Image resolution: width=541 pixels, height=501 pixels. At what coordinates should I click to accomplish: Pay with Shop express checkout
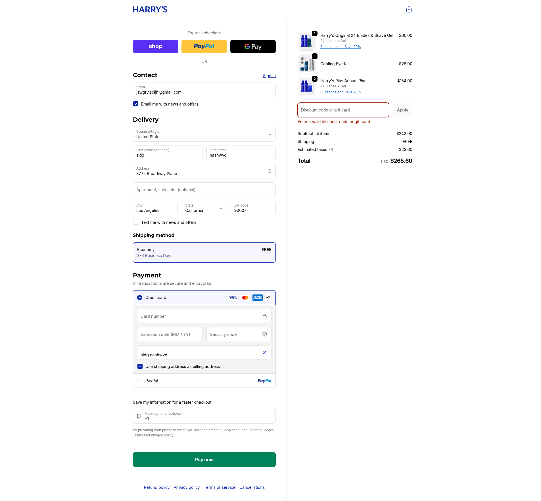(x=156, y=47)
